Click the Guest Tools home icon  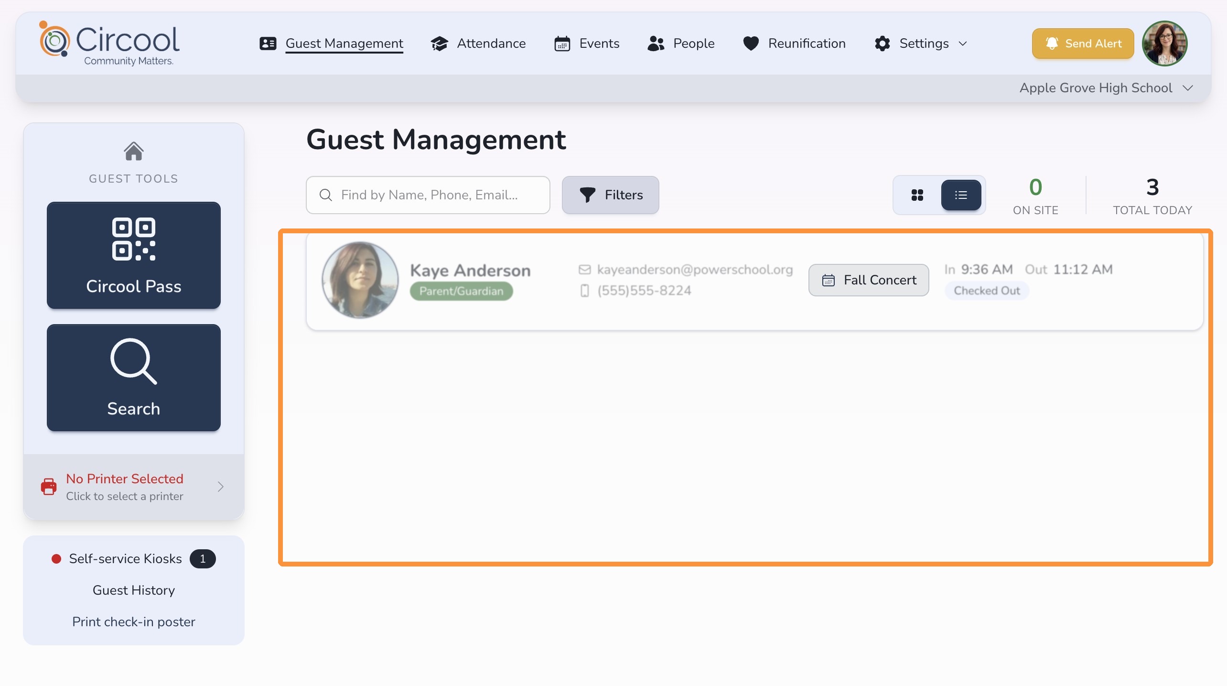point(133,151)
